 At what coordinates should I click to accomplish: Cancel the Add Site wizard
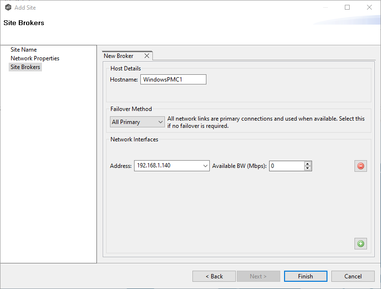pyautogui.click(x=353, y=276)
